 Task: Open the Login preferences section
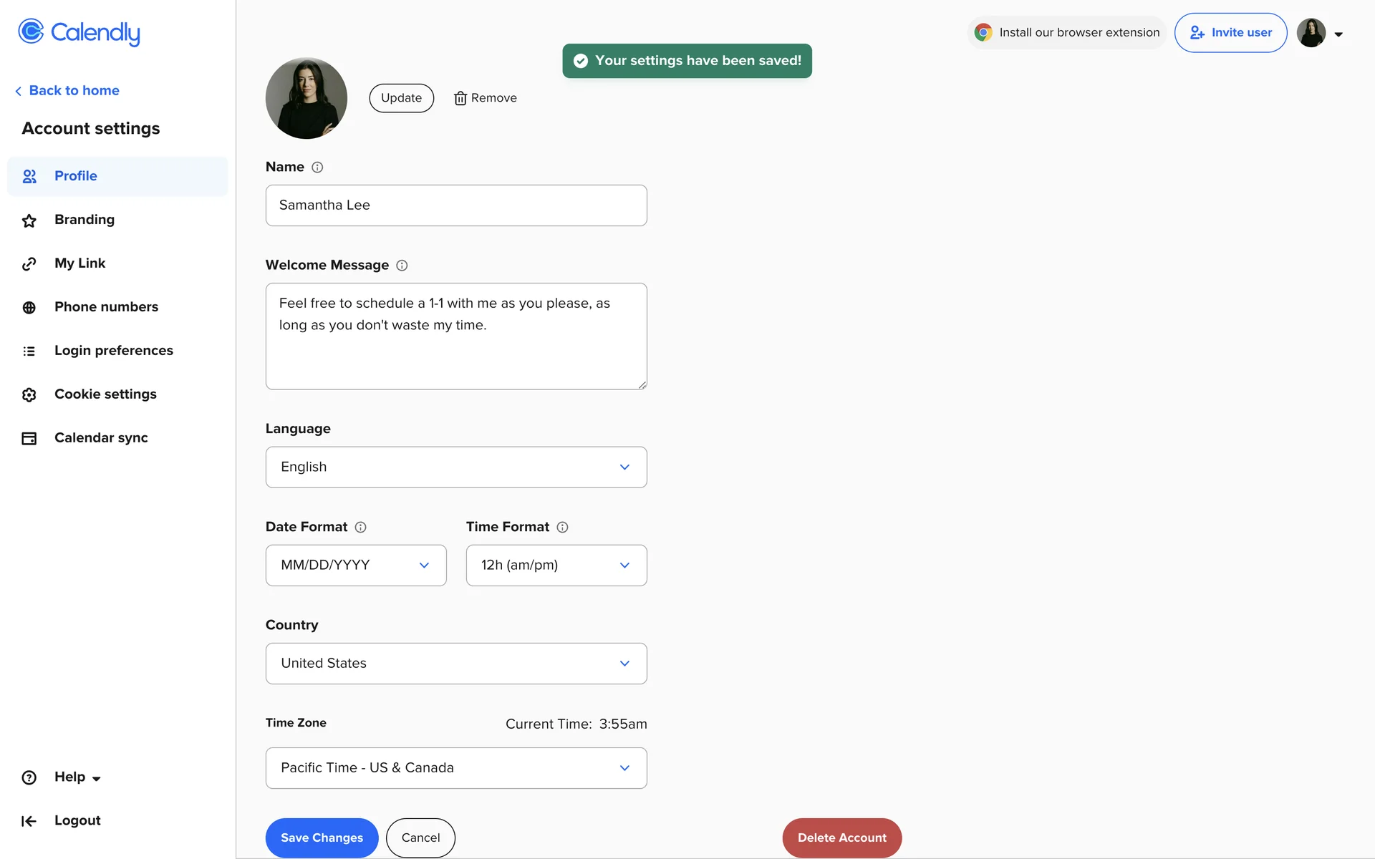click(113, 351)
